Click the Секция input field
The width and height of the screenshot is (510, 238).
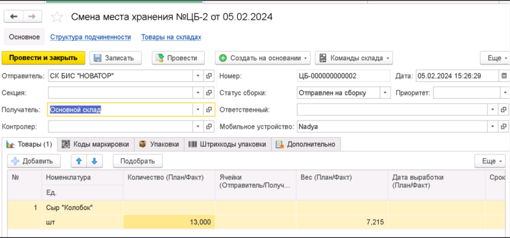[120, 93]
